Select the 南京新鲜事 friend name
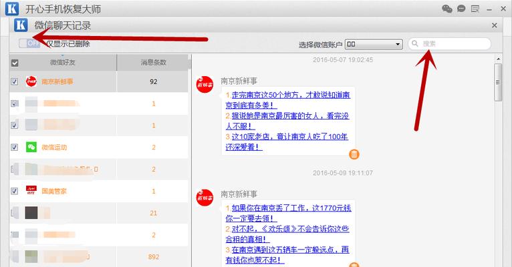Screen dimensions: 512x267 (57, 81)
